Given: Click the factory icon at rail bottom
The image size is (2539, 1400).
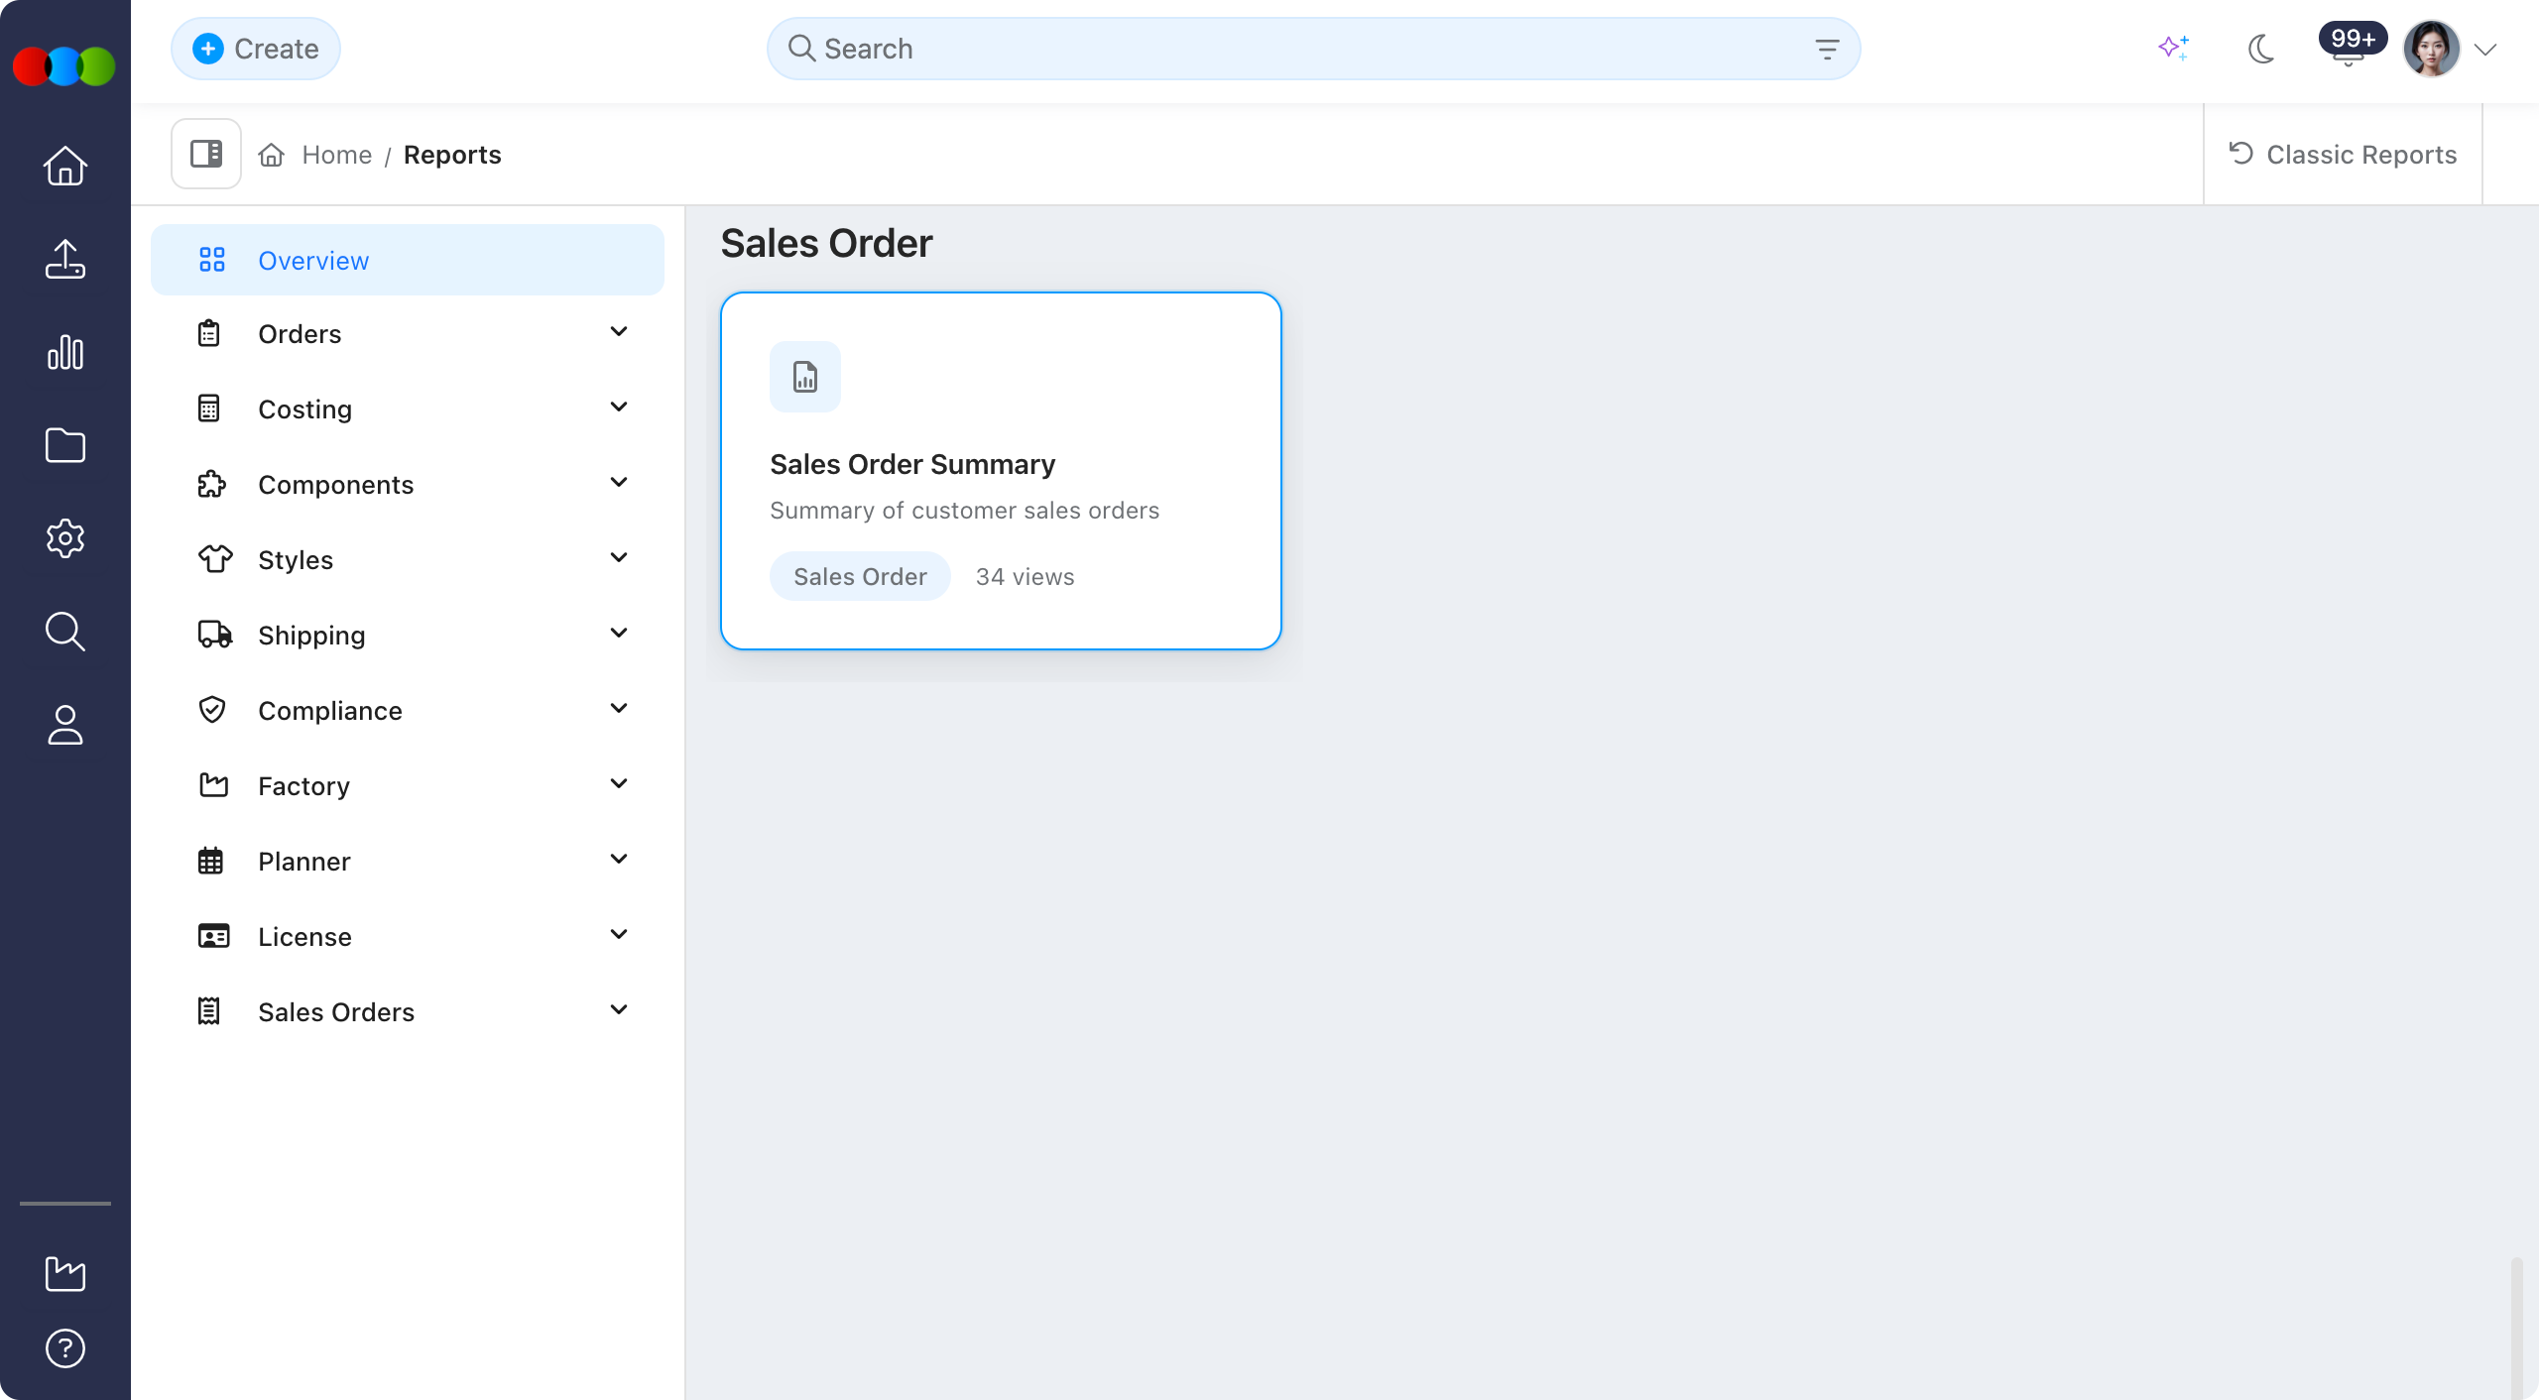Looking at the screenshot, I should pos(65,1274).
